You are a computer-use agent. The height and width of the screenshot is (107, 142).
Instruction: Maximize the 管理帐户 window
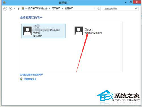(130, 2)
